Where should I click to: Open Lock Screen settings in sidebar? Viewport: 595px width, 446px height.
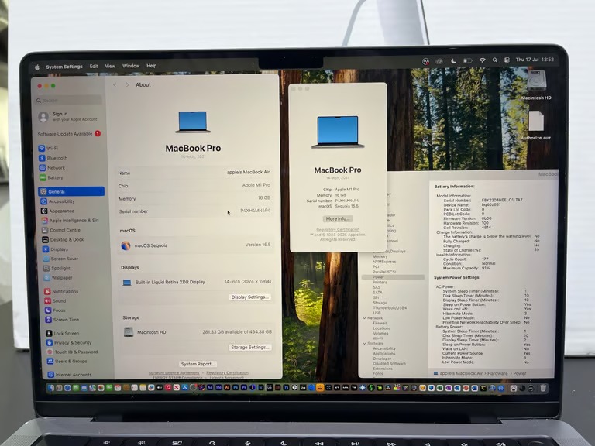63,334
